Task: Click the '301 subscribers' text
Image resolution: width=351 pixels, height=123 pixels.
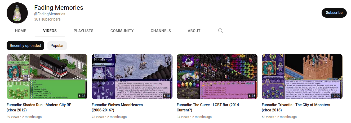Action: pyautogui.click(x=47, y=19)
